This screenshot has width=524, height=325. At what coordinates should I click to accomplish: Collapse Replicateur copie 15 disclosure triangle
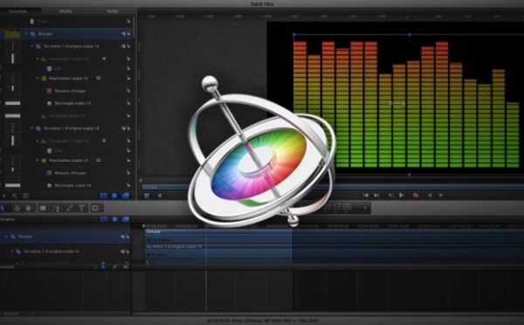[38, 78]
